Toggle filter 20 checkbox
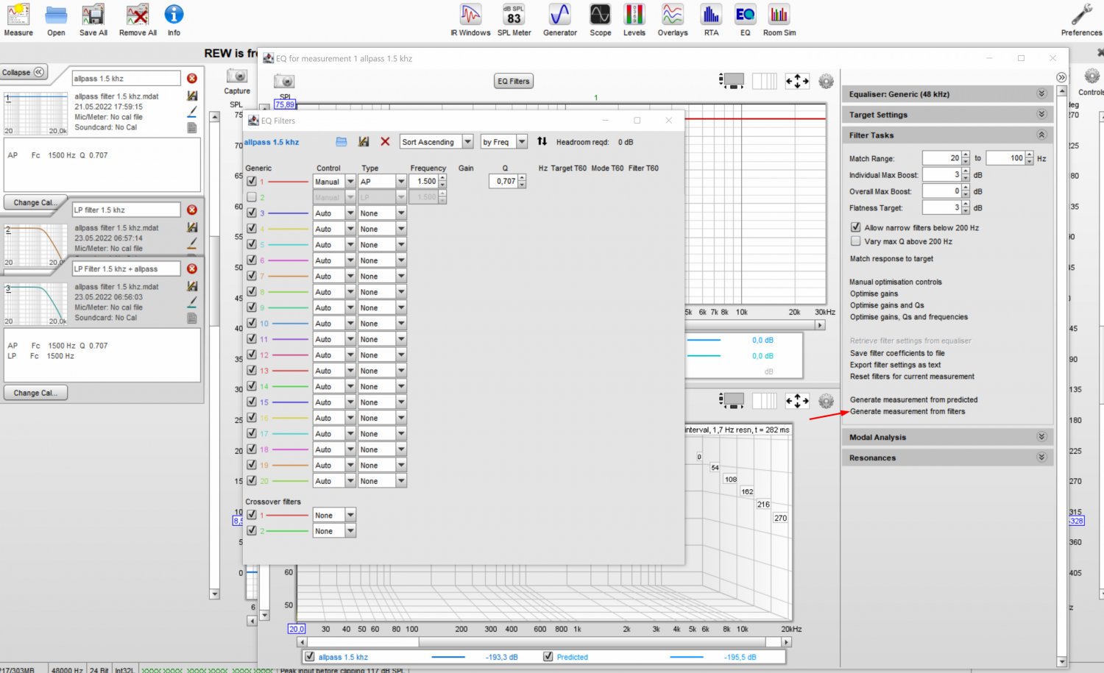This screenshot has width=1104, height=673. point(252,480)
